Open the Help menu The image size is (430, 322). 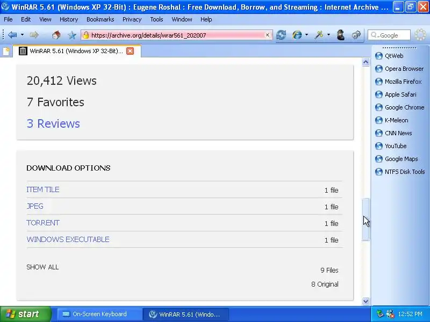point(206,19)
